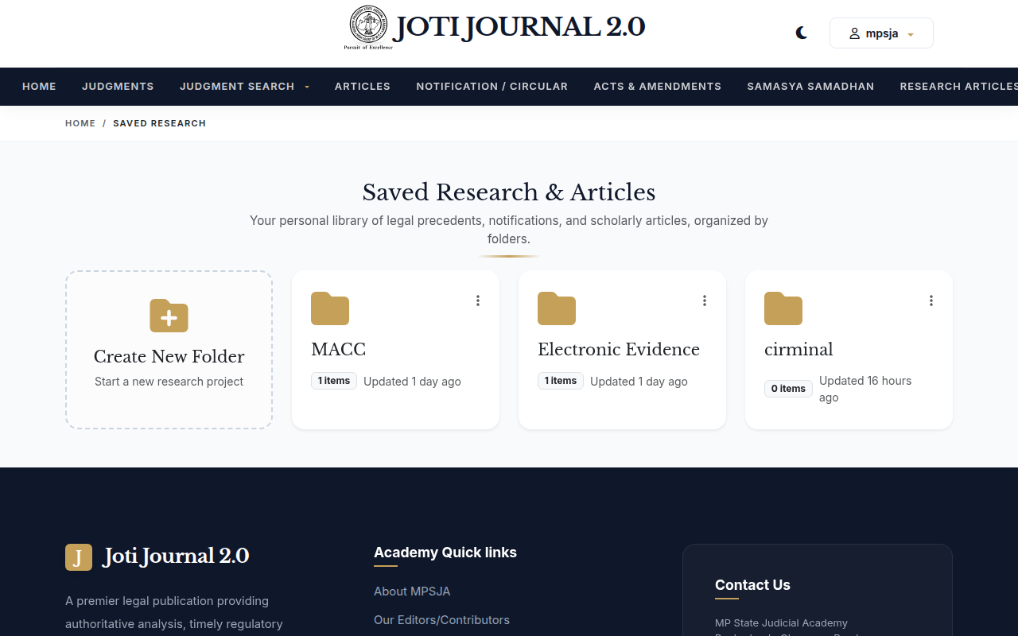The image size is (1018, 636).
Task: Click the MACC 1 items badge
Action: pyautogui.click(x=334, y=381)
